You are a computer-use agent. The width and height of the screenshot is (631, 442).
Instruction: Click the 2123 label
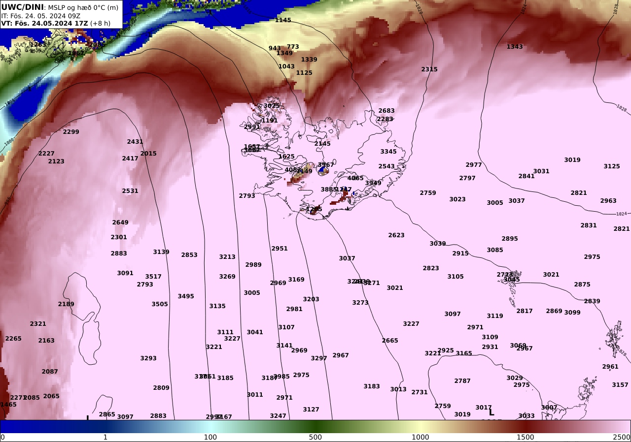click(x=56, y=161)
